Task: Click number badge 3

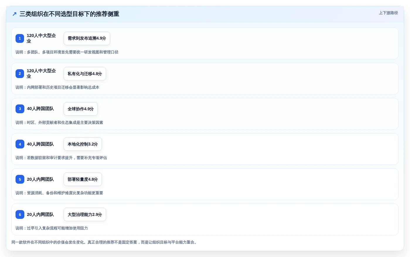Action: (20, 109)
